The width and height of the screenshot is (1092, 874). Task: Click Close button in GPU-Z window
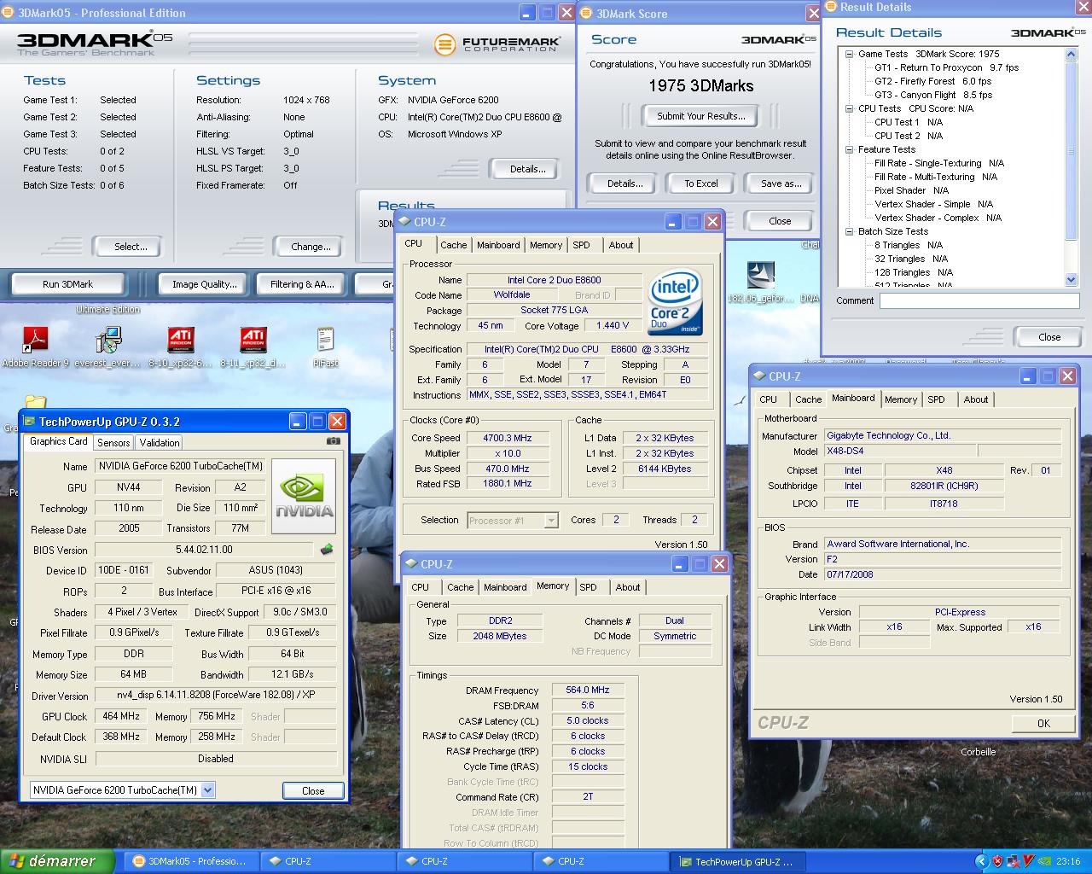point(313,790)
